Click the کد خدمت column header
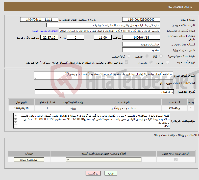This screenshot has width=199, height=180. [175, 102]
